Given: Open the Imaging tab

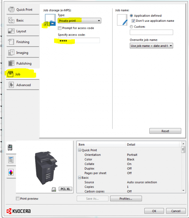Looking at the screenshot, I should (x=23, y=53).
